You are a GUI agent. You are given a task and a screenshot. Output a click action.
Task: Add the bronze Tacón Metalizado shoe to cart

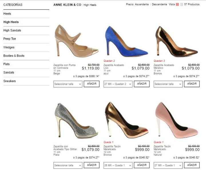pyautogui.click(x=142, y=165)
